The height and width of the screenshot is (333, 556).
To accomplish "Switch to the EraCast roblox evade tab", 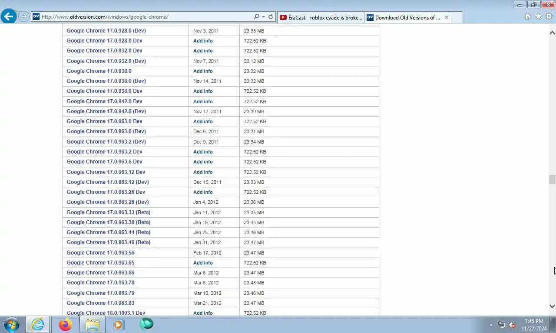I will point(321,17).
